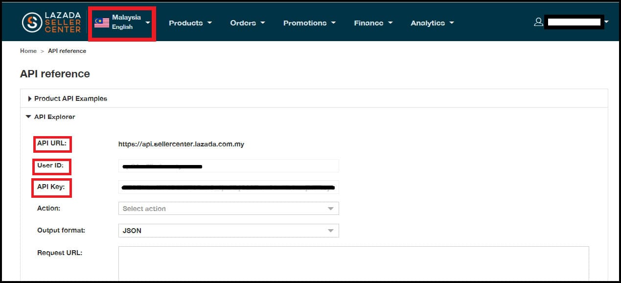Open the Select action dropdown
Image resolution: width=621 pixels, height=283 pixels.
[x=229, y=209]
